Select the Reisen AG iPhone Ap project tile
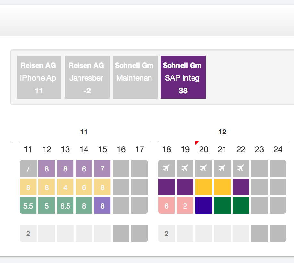 pyautogui.click(x=39, y=77)
